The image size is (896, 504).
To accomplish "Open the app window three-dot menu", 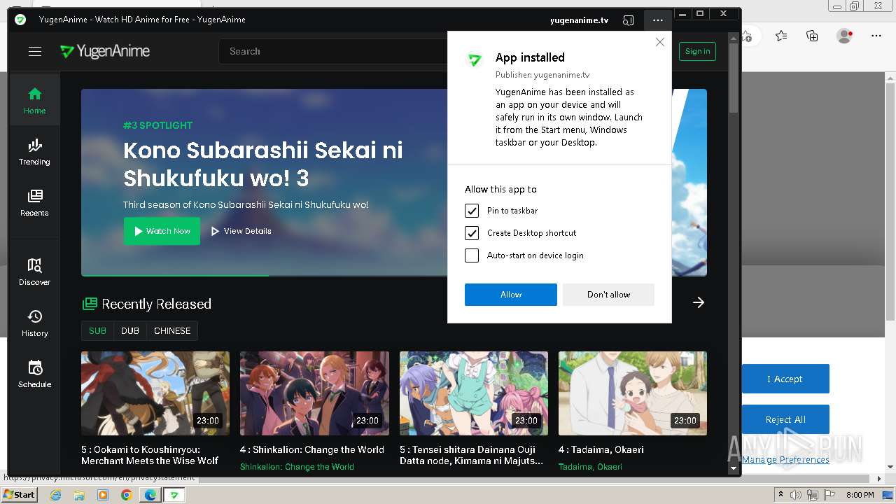I will point(657,20).
